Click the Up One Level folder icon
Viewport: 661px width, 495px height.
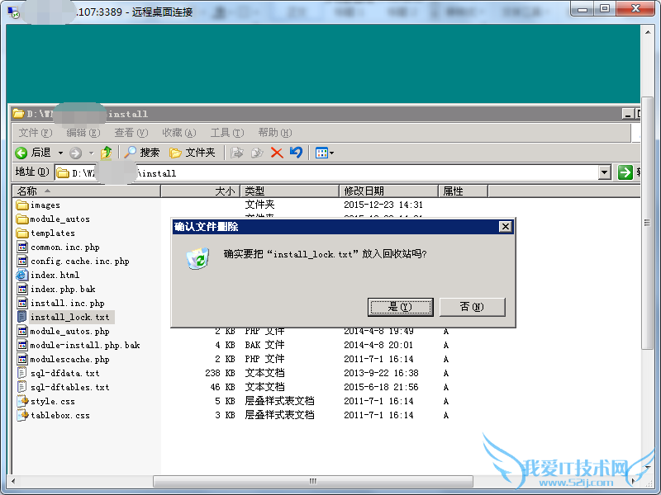pos(104,152)
